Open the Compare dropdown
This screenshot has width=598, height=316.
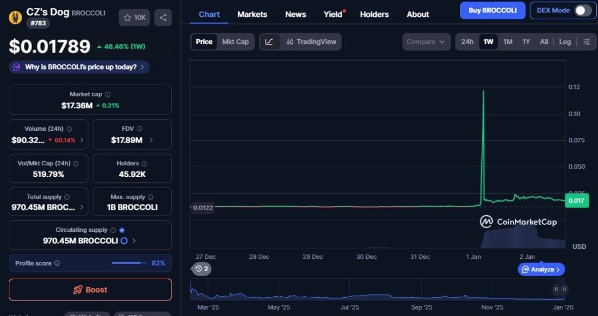coord(426,42)
